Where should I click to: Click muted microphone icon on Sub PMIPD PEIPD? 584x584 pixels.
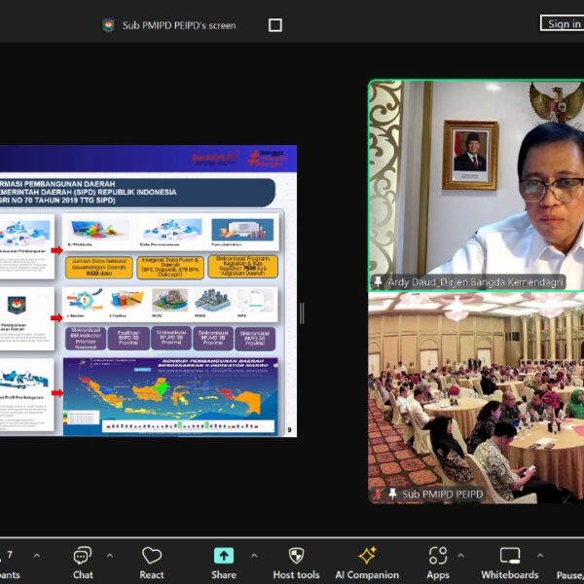379,493
